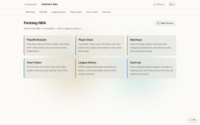Start Take the tour
Image resolution: width=200 pixels, height=125 pixels.
[x=165, y=23]
